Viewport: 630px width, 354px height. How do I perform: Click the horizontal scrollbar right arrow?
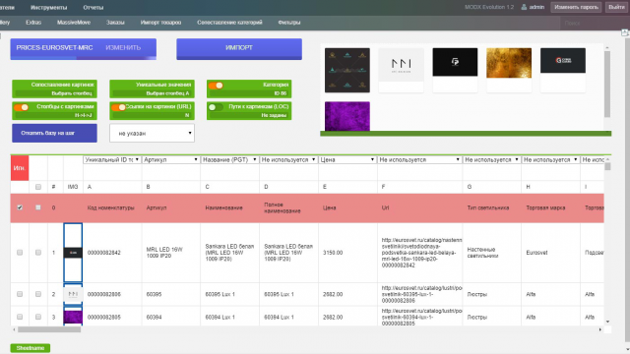(600, 329)
